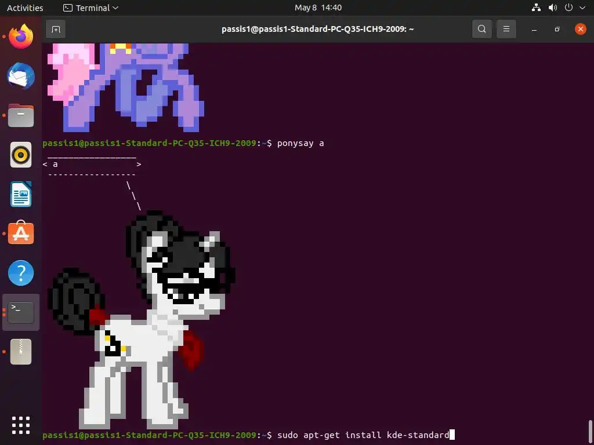Launch LibreOffice Writer from the dock
This screenshot has height=445, width=594.
coord(21,194)
